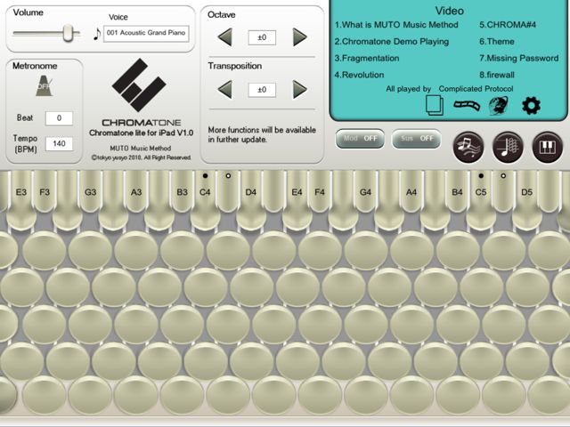Click the music note icon beside Voice

click(96, 34)
